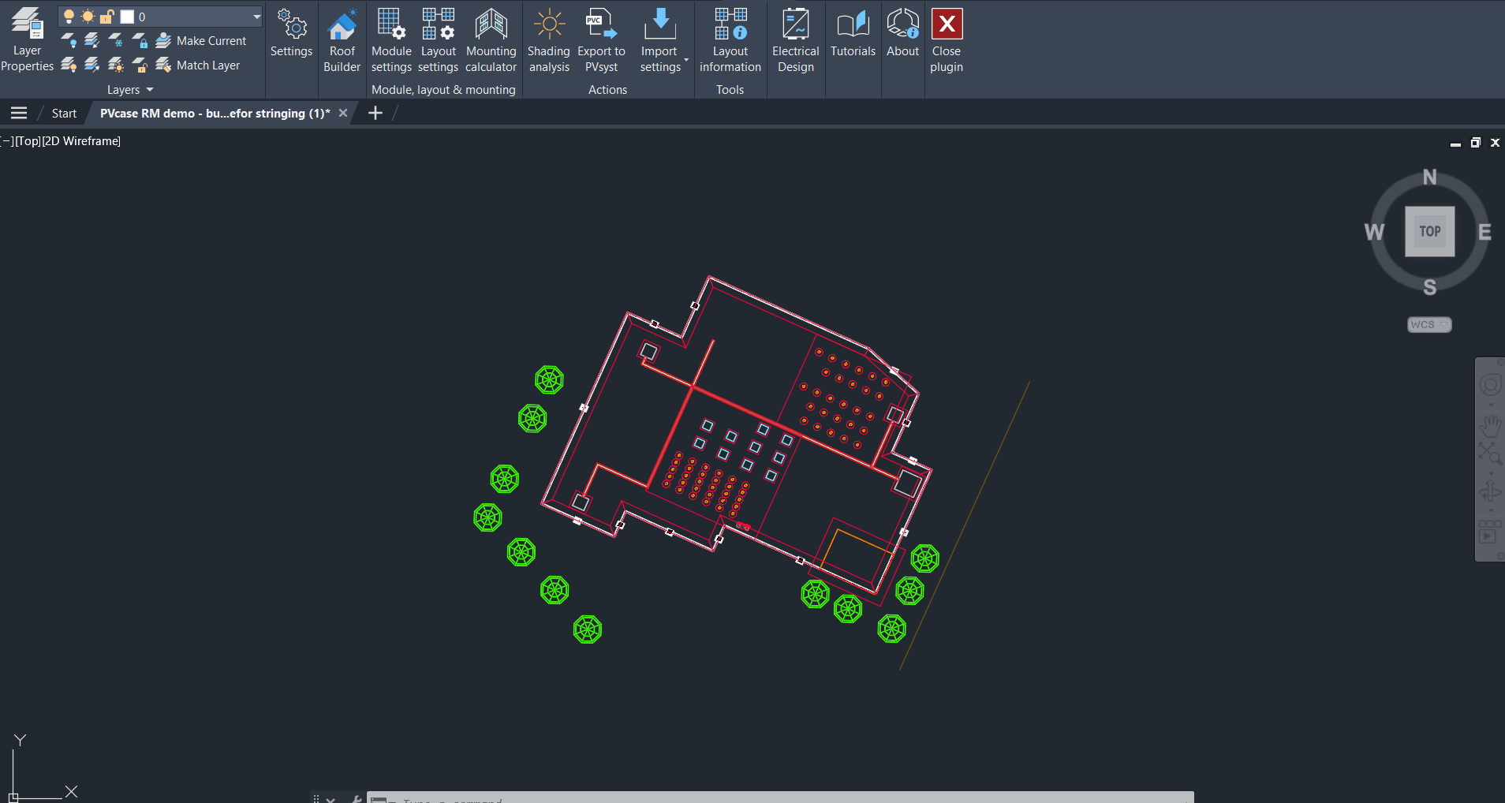
Task: Select the PVcase RM demo drawing tab
Action: 215,114
